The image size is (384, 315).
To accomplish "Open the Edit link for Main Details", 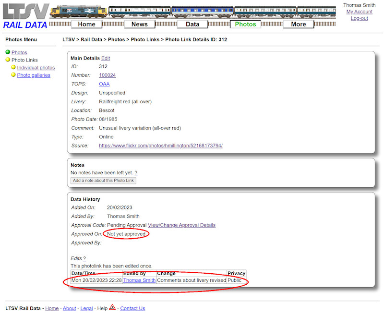I will [106, 58].
